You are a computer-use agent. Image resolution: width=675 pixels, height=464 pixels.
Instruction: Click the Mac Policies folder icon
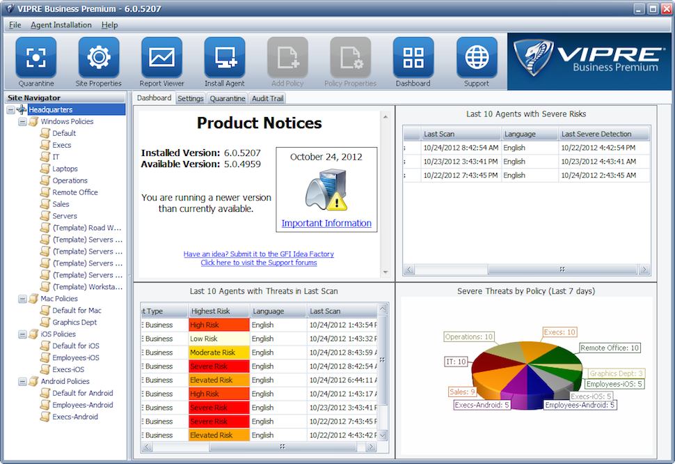33,299
